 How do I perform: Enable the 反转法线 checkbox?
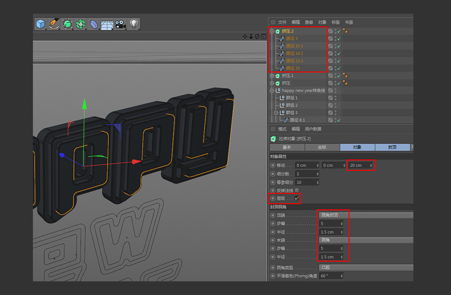(x=297, y=190)
